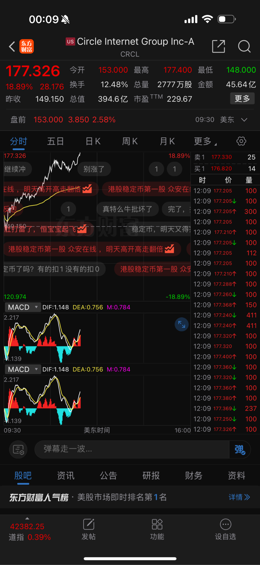This screenshot has height=565, width=260.
Task: Tap the current price 177.326
Action: click(33, 71)
